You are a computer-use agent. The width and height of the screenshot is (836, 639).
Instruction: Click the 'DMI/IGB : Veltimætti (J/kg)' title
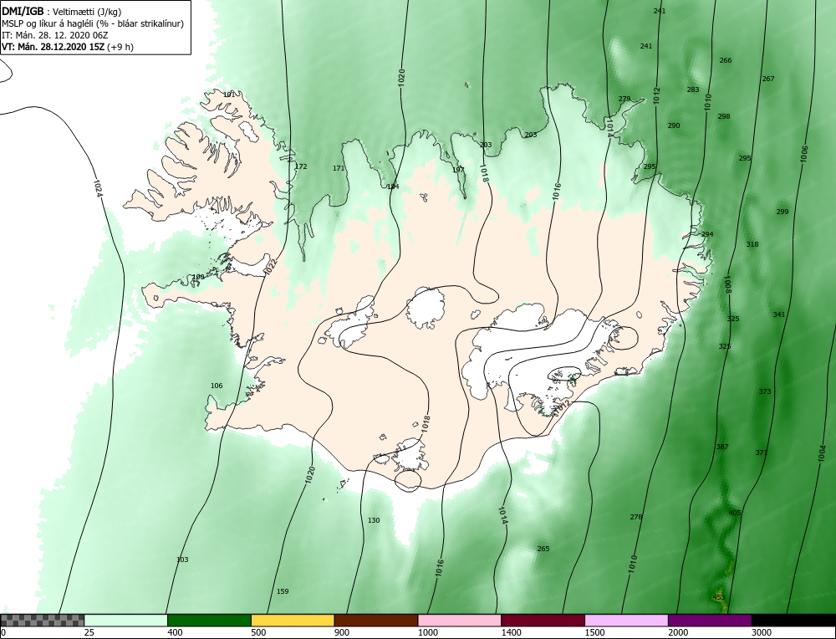63,11
